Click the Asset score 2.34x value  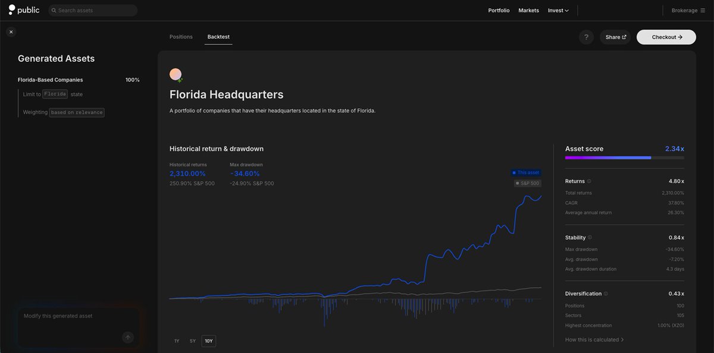point(675,149)
